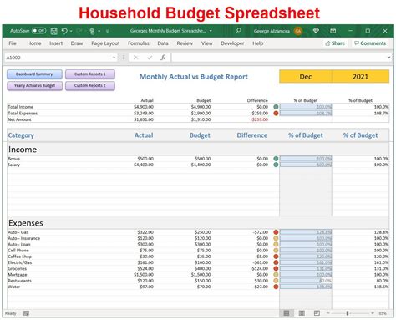Open the Home ribbon tab
396x320 pixels.
34,43
